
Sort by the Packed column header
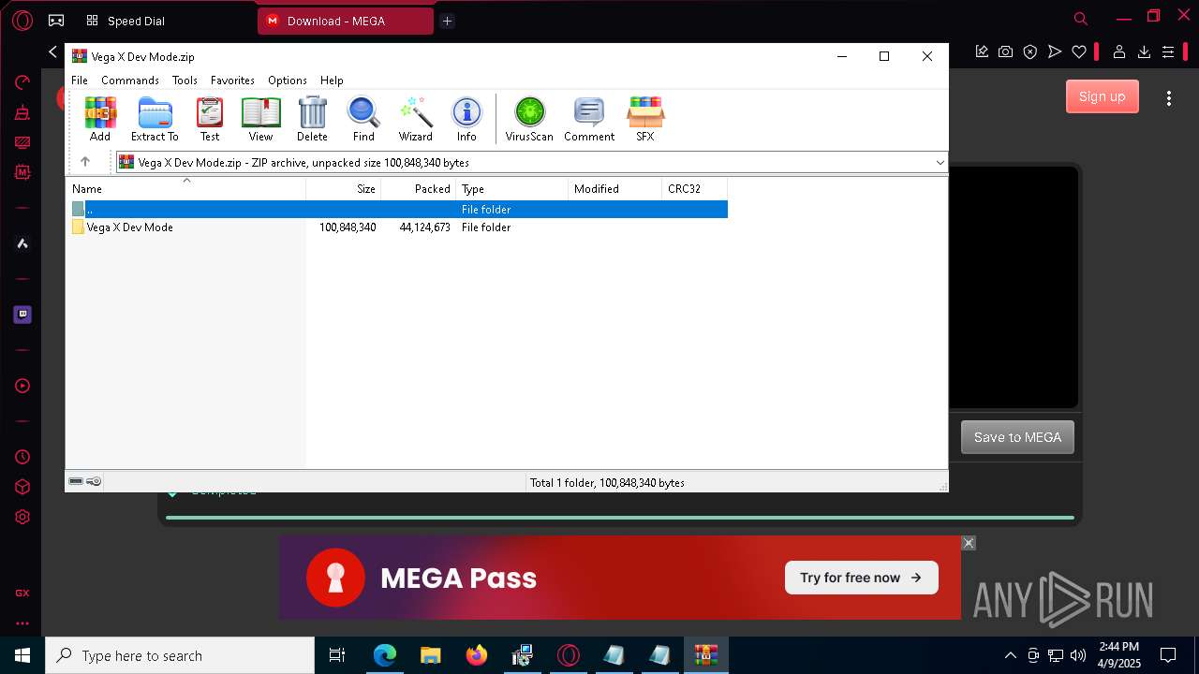419,188
